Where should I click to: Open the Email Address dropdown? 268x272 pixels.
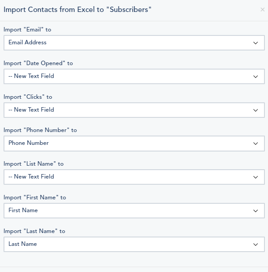(x=128, y=43)
